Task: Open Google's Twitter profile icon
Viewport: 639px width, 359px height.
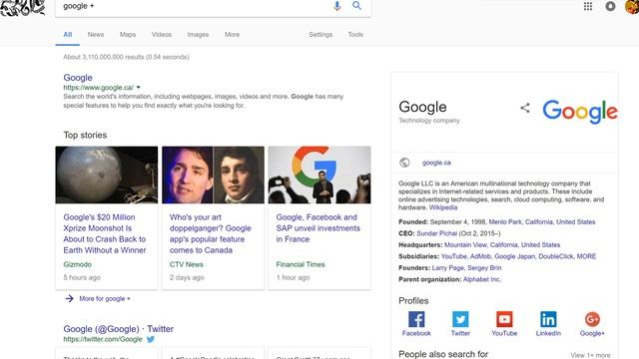Action: click(x=460, y=319)
